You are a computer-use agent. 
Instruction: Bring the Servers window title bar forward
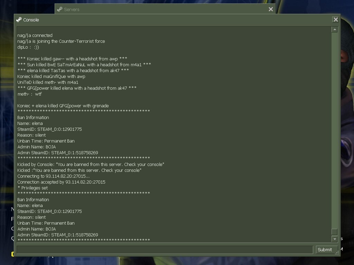[x=165, y=9]
